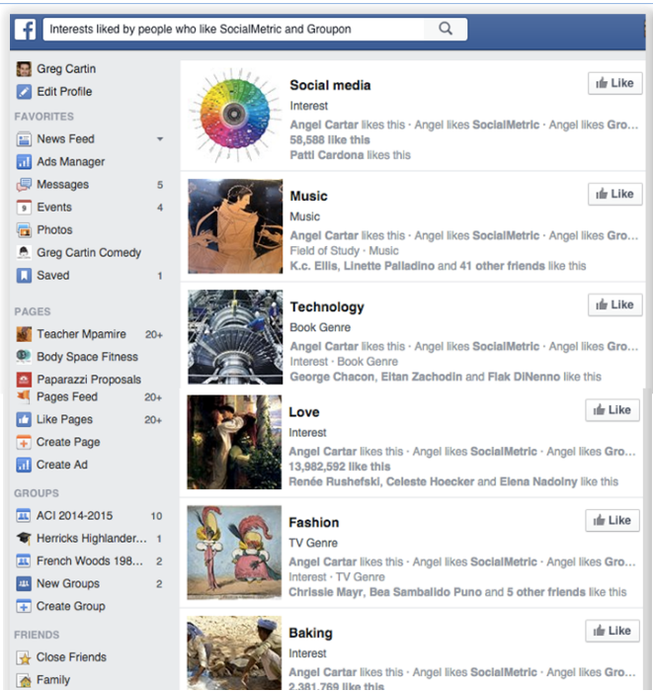Like the Baking interest
This screenshot has height=692, width=653.
[x=612, y=631]
